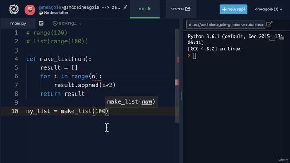The width and height of the screenshot is (290, 163).
Task: Open the share option
Action: pyautogui.click(x=181, y=9)
